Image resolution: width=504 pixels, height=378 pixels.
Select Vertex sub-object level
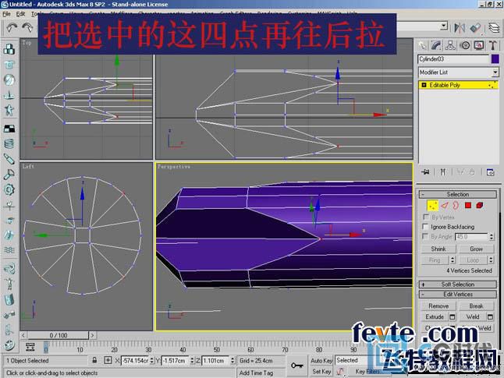[432, 206]
